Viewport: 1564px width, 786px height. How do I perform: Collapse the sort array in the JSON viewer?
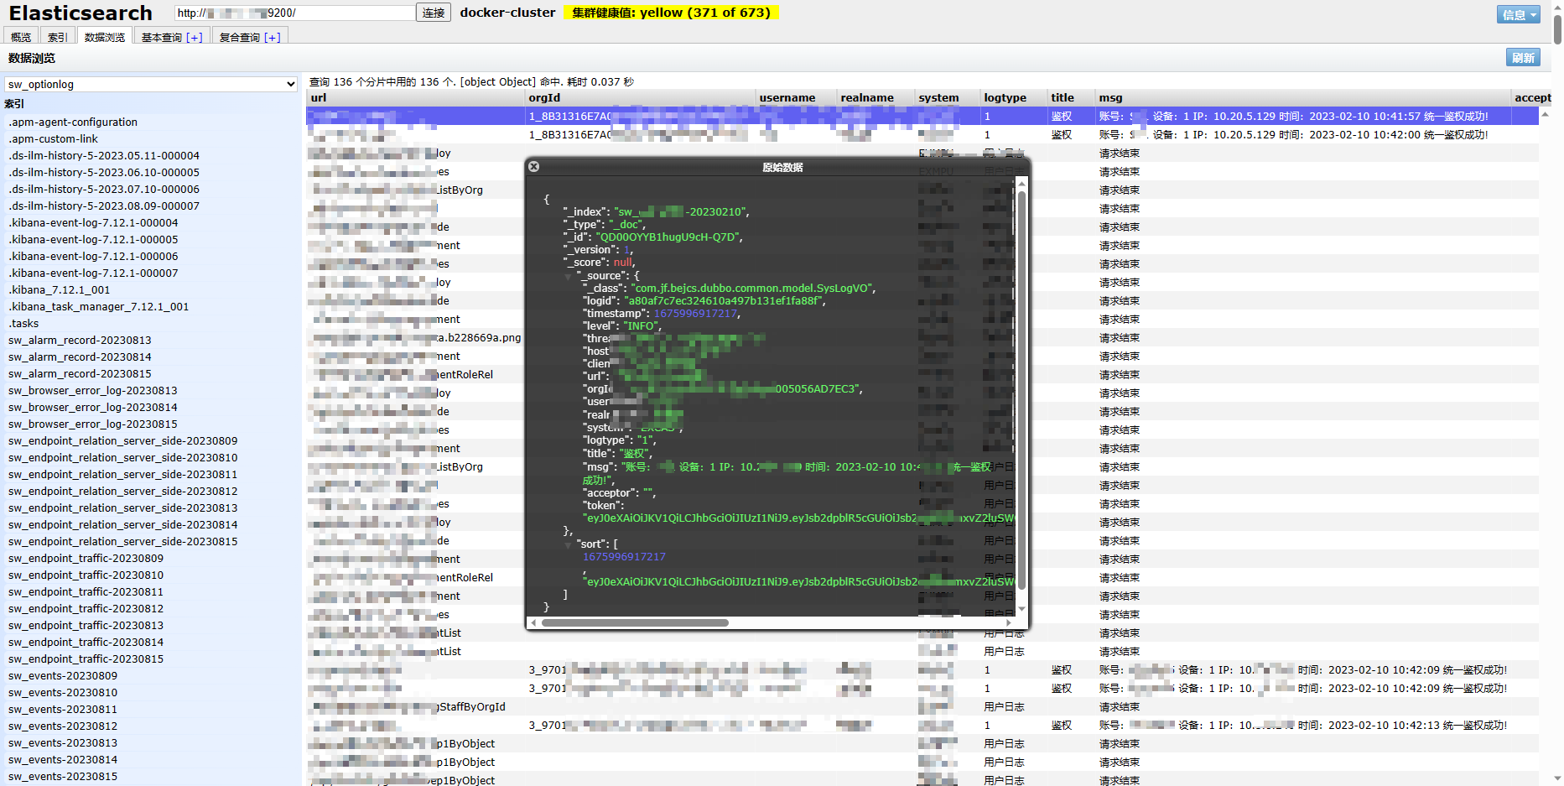pos(568,544)
